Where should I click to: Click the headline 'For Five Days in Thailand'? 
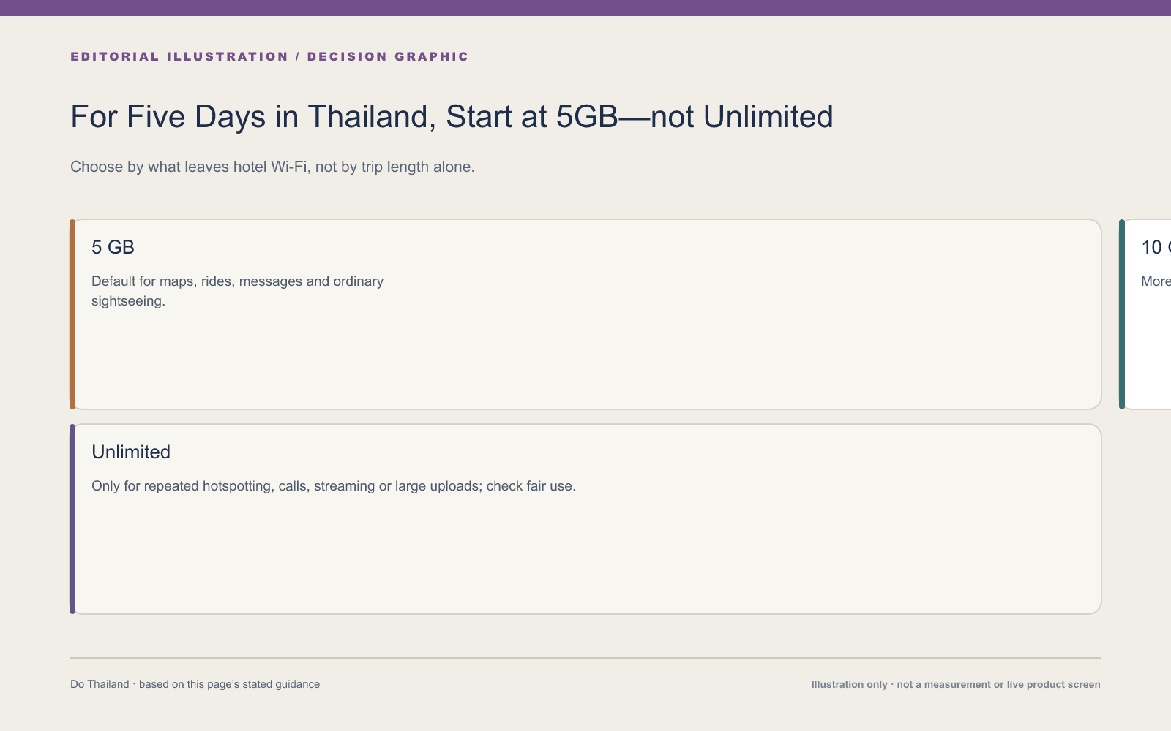pos(452,117)
